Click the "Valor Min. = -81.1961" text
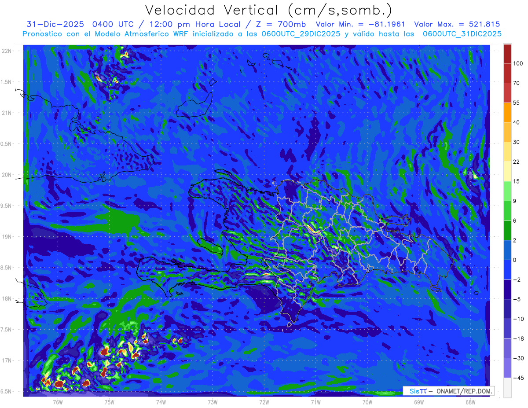The image size is (528, 408). click(360, 24)
